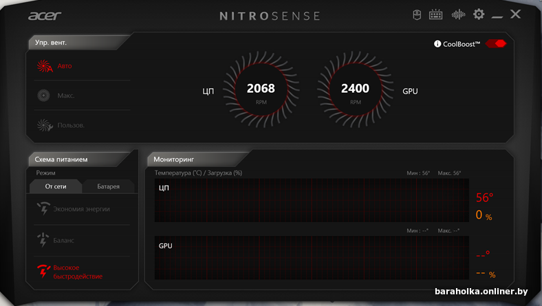Click the ЦП monitoring graph
Viewport: 542px width, 306px height.
click(x=312, y=200)
